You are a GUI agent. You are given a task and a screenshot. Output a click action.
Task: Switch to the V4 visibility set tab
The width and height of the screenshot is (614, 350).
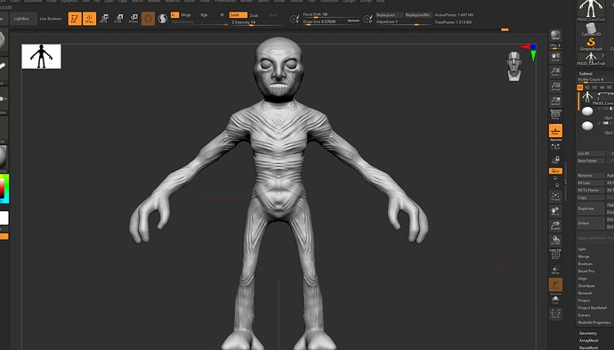(x=602, y=87)
